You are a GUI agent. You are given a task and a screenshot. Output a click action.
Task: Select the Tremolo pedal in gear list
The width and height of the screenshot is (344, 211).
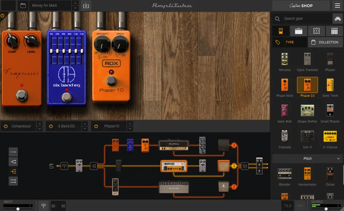[284, 139]
